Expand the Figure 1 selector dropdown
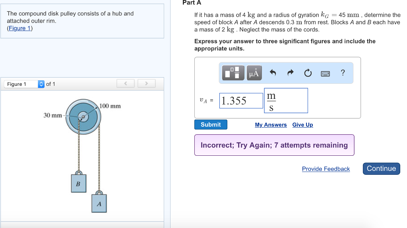407x228 pixels. tap(24, 84)
